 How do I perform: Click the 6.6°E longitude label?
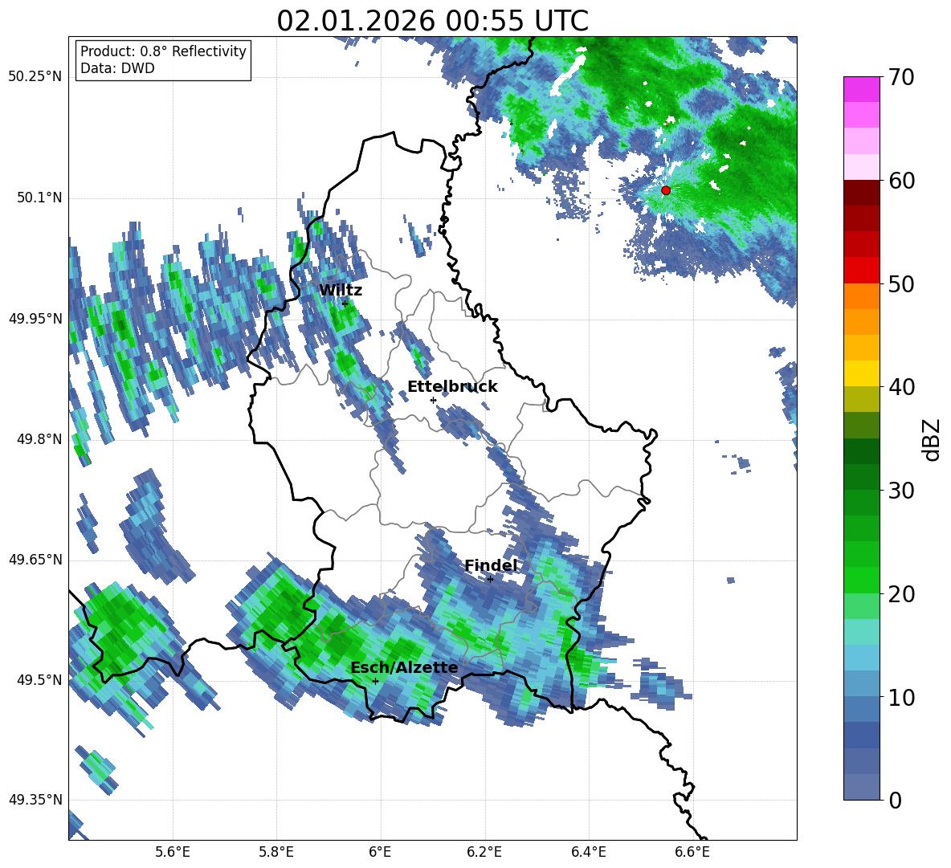692,853
